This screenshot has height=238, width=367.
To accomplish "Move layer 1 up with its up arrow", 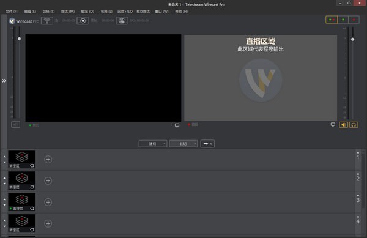I will click(x=4, y=157).
